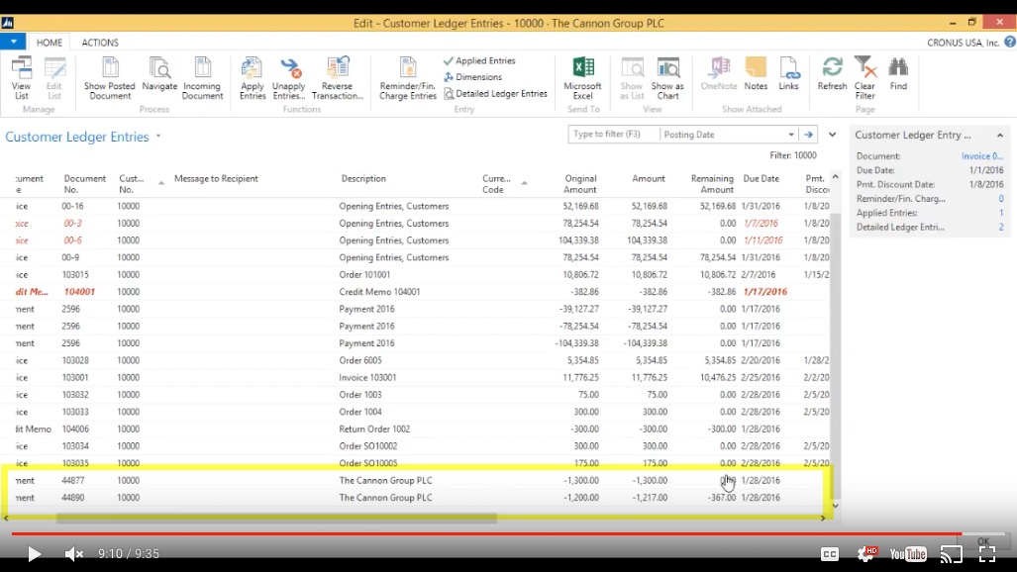Toggle YouTube closed captions

click(830, 554)
